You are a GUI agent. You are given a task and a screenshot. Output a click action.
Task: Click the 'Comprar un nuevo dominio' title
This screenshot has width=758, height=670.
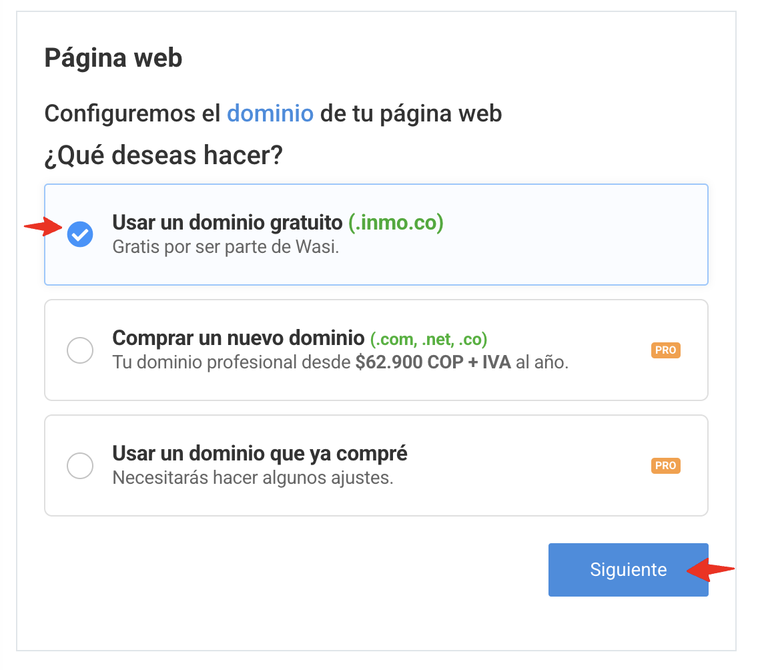click(x=238, y=338)
